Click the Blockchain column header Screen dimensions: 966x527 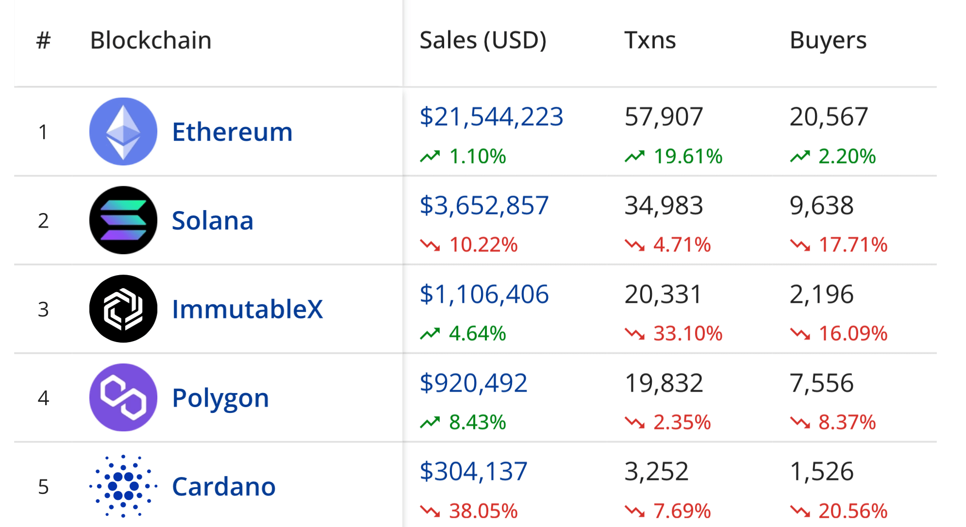pos(150,40)
